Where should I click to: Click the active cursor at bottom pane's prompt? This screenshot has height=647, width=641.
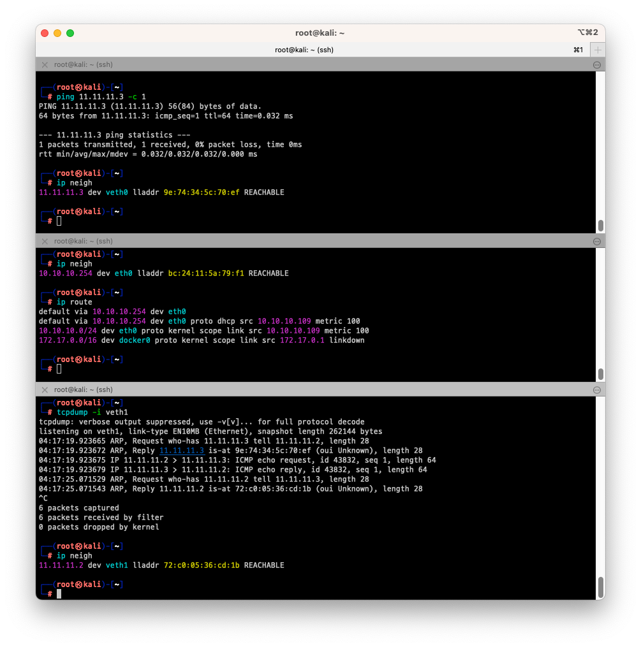59,593
